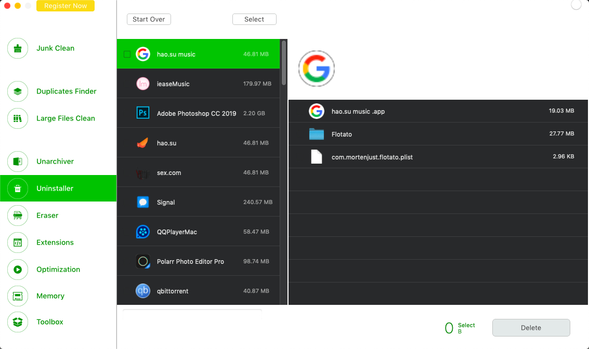Click the 27.77 MB size value

(x=561, y=133)
